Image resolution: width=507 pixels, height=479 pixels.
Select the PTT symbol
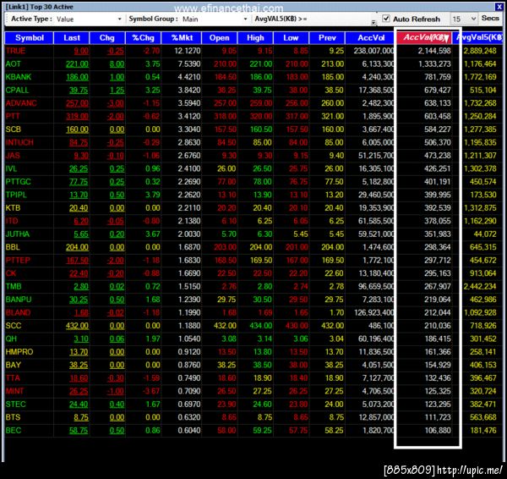click(13, 116)
